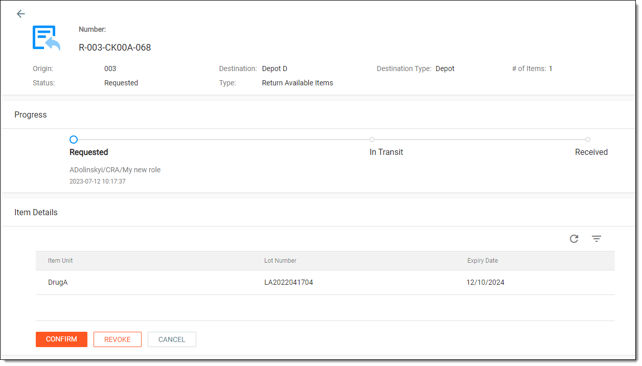Click the Item Details section heading
The image size is (642, 366).
pos(36,212)
